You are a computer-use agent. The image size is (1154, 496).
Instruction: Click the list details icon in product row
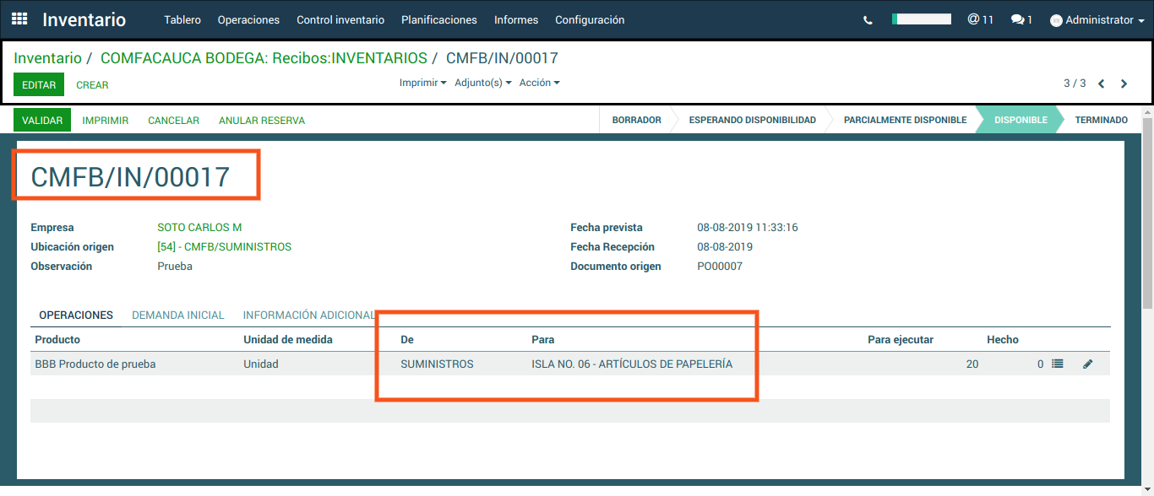(1057, 364)
